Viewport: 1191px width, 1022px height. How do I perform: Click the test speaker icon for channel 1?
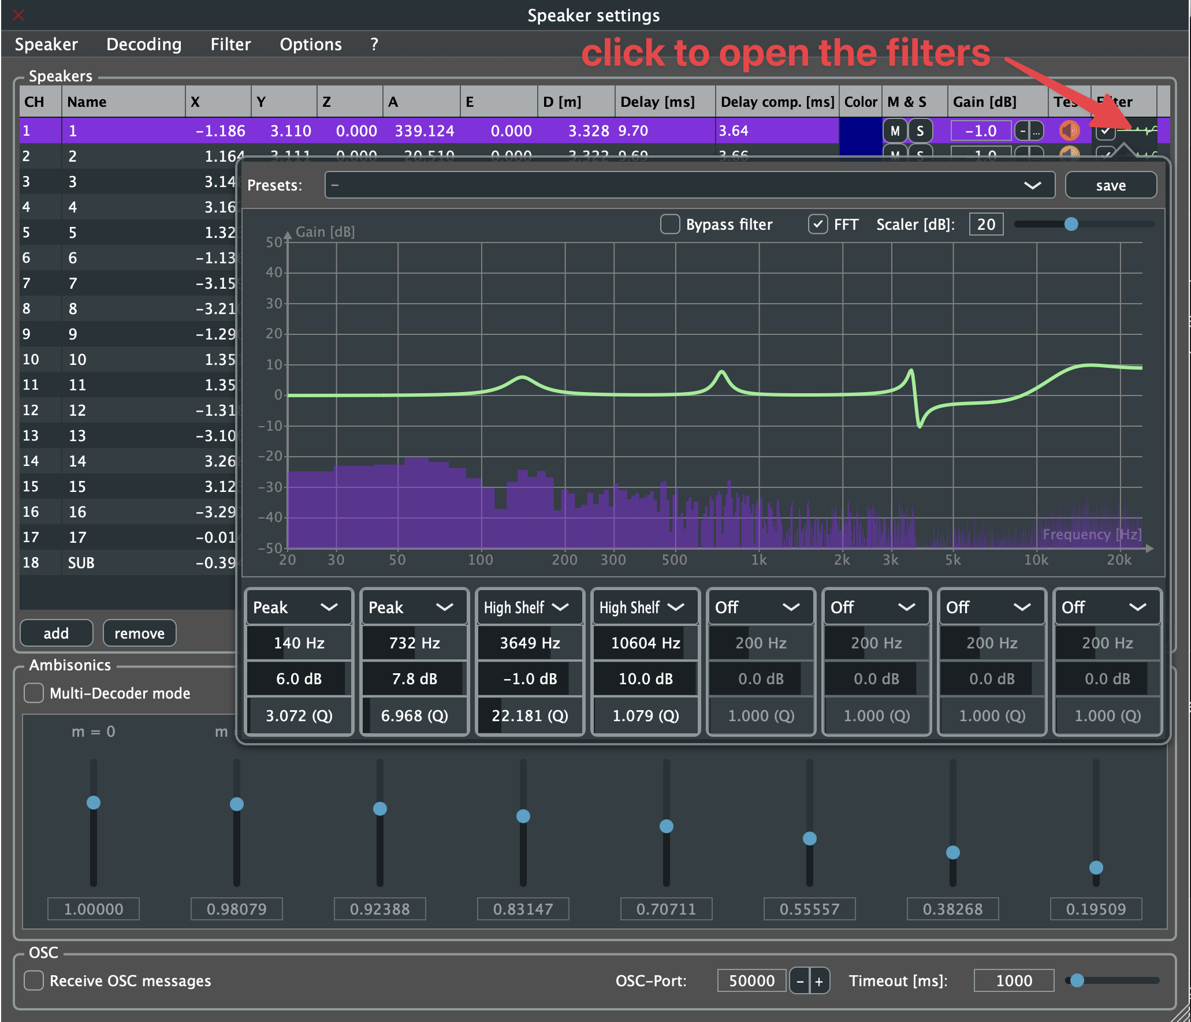1069,131
